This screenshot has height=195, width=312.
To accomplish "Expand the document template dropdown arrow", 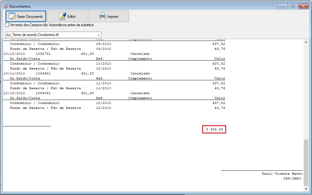I will coord(98,35).
